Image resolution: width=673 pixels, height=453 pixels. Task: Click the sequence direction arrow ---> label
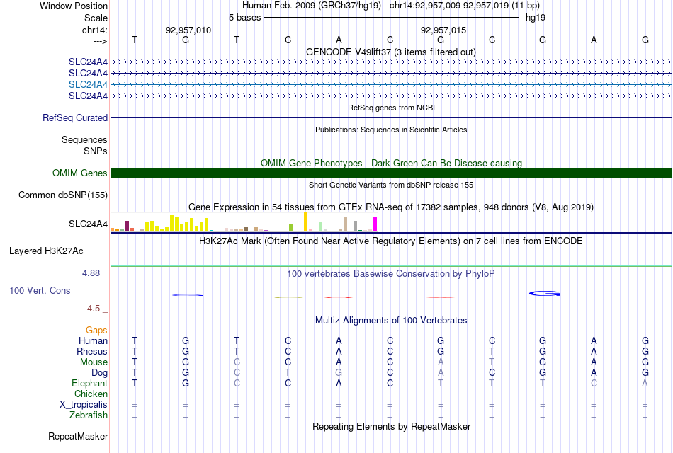[x=100, y=41]
